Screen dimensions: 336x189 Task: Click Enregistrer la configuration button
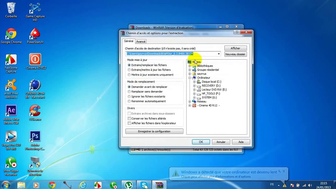pos(154,131)
